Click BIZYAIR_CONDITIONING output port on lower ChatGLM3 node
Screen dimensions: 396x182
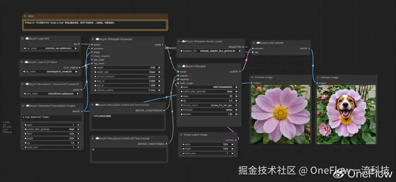(166, 144)
